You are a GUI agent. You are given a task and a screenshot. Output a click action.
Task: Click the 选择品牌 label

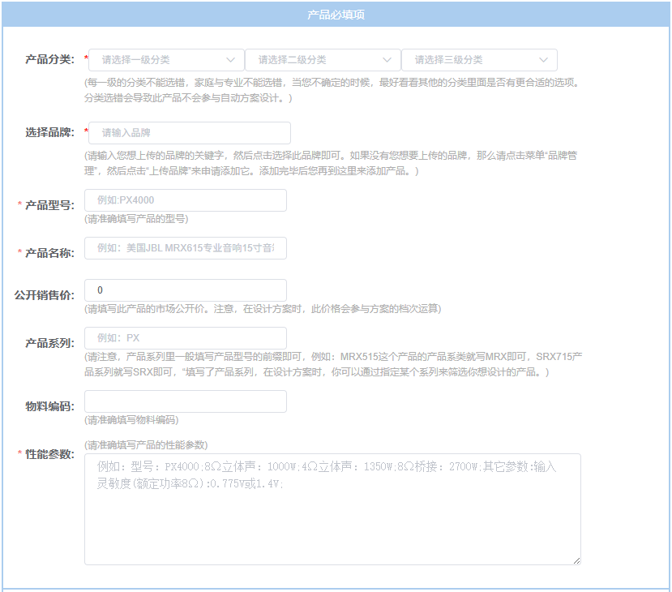tap(49, 132)
